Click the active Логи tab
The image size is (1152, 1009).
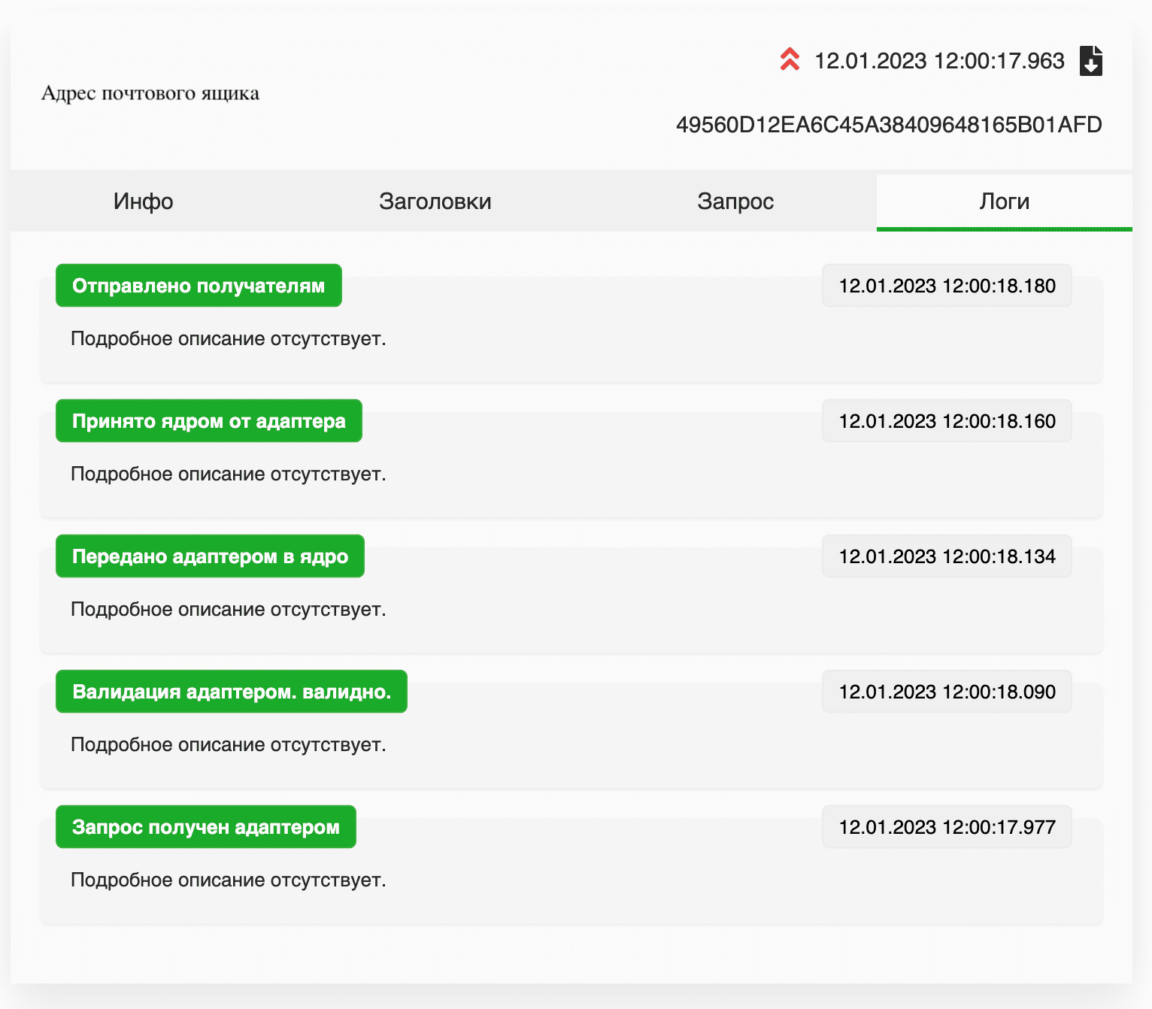pyautogui.click(x=1004, y=201)
